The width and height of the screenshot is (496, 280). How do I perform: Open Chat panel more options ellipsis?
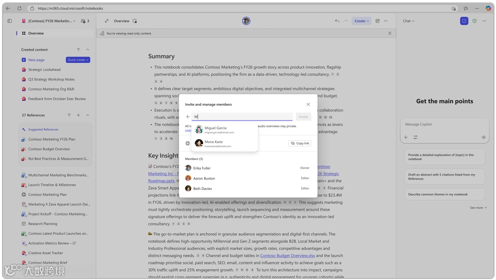pos(484,21)
